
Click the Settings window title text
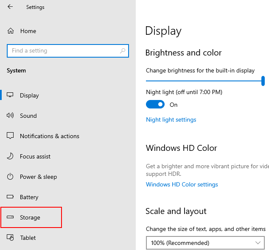point(35,7)
